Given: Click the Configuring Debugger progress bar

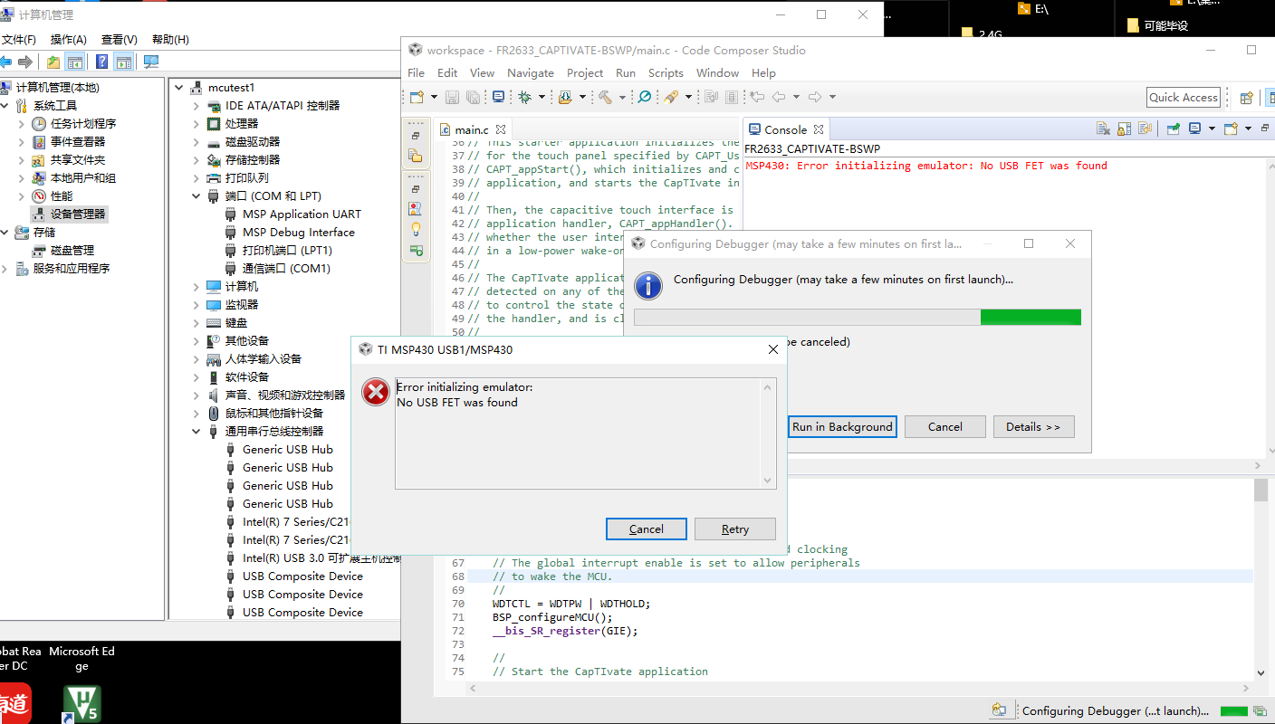Looking at the screenshot, I should (x=858, y=317).
